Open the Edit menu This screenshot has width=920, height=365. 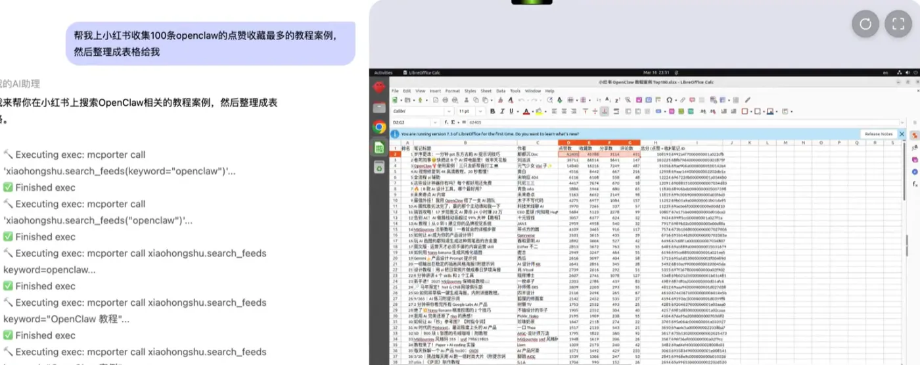(x=407, y=91)
